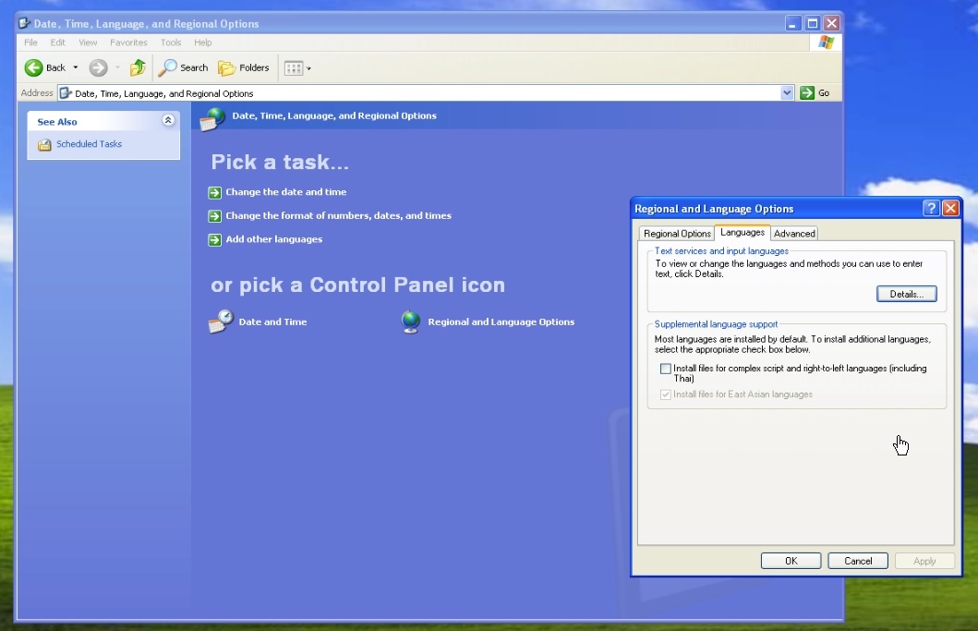Open the Help menu

202,42
